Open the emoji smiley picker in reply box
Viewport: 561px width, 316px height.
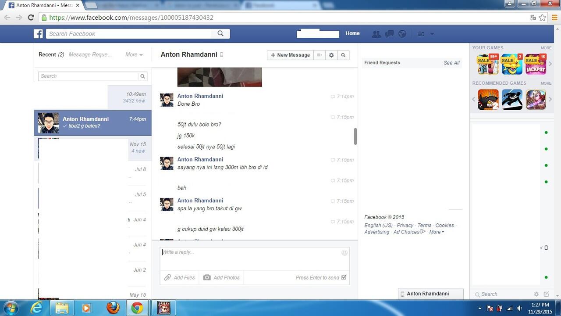pos(344,252)
